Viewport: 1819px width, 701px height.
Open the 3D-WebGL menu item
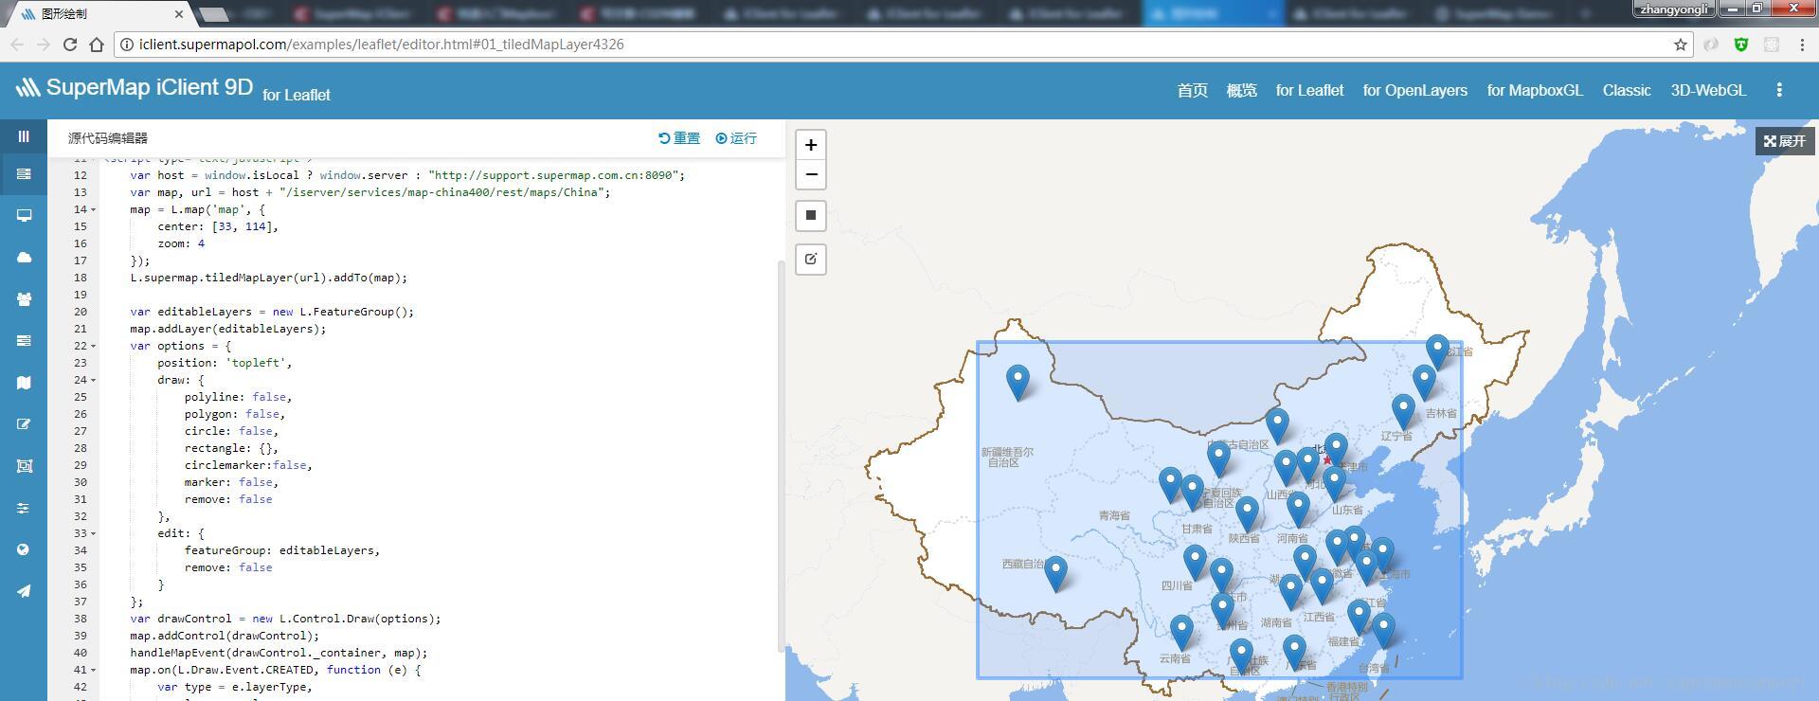tap(1708, 90)
